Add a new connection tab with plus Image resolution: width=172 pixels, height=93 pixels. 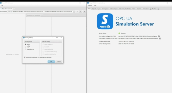[14, 9]
